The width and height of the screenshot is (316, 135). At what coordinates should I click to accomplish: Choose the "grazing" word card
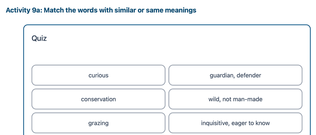(99, 123)
